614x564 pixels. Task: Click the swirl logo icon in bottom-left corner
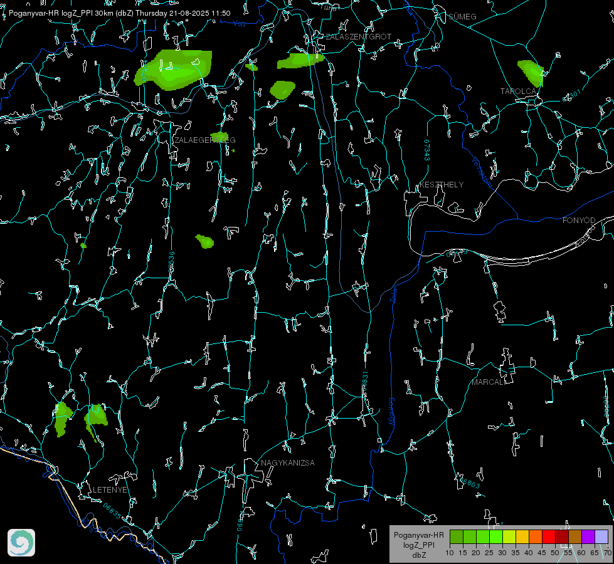pos(21,543)
